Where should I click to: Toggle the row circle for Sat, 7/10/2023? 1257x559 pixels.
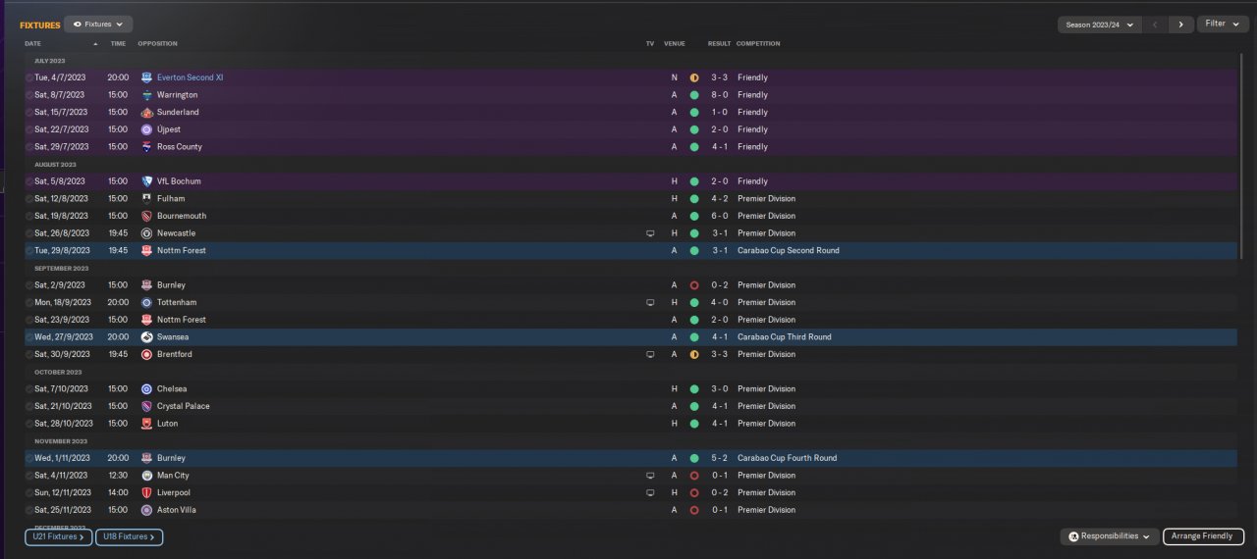(x=29, y=389)
